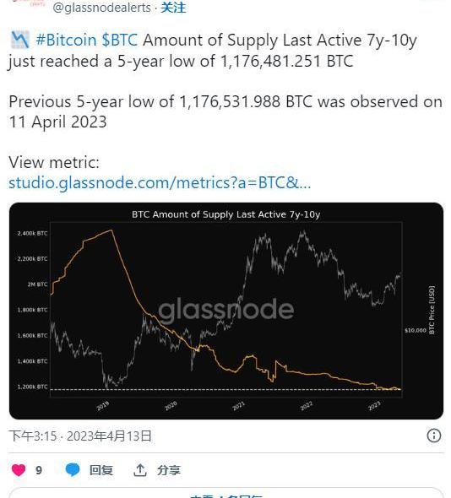The height and width of the screenshot is (498, 451).
Task: Click the share upload arrow icon
Action: 140,470
